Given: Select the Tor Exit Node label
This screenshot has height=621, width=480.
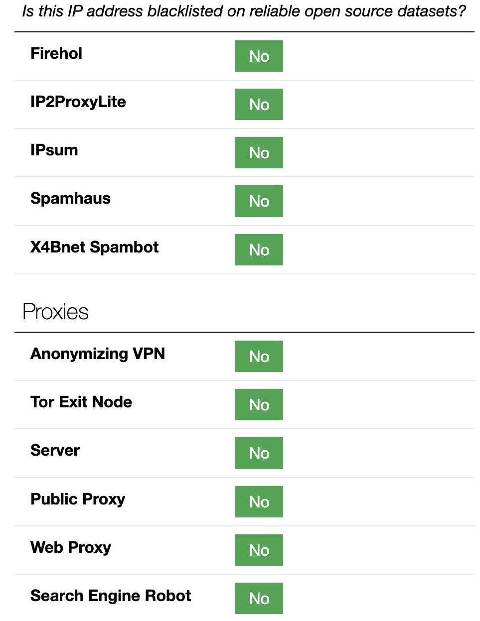Looking at the screenshot, I should [81, 402].
